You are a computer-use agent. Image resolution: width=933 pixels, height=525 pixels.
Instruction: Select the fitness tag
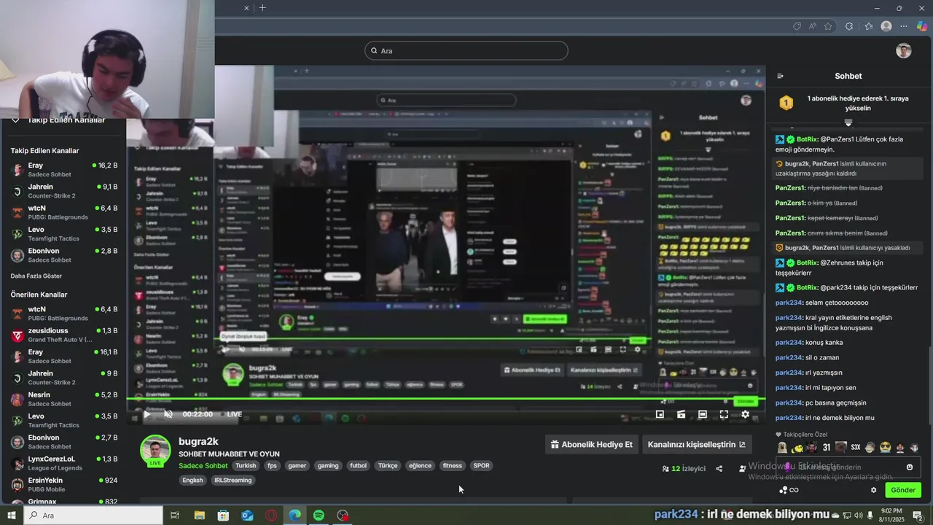pyautogui.click(x=453, y=466)
